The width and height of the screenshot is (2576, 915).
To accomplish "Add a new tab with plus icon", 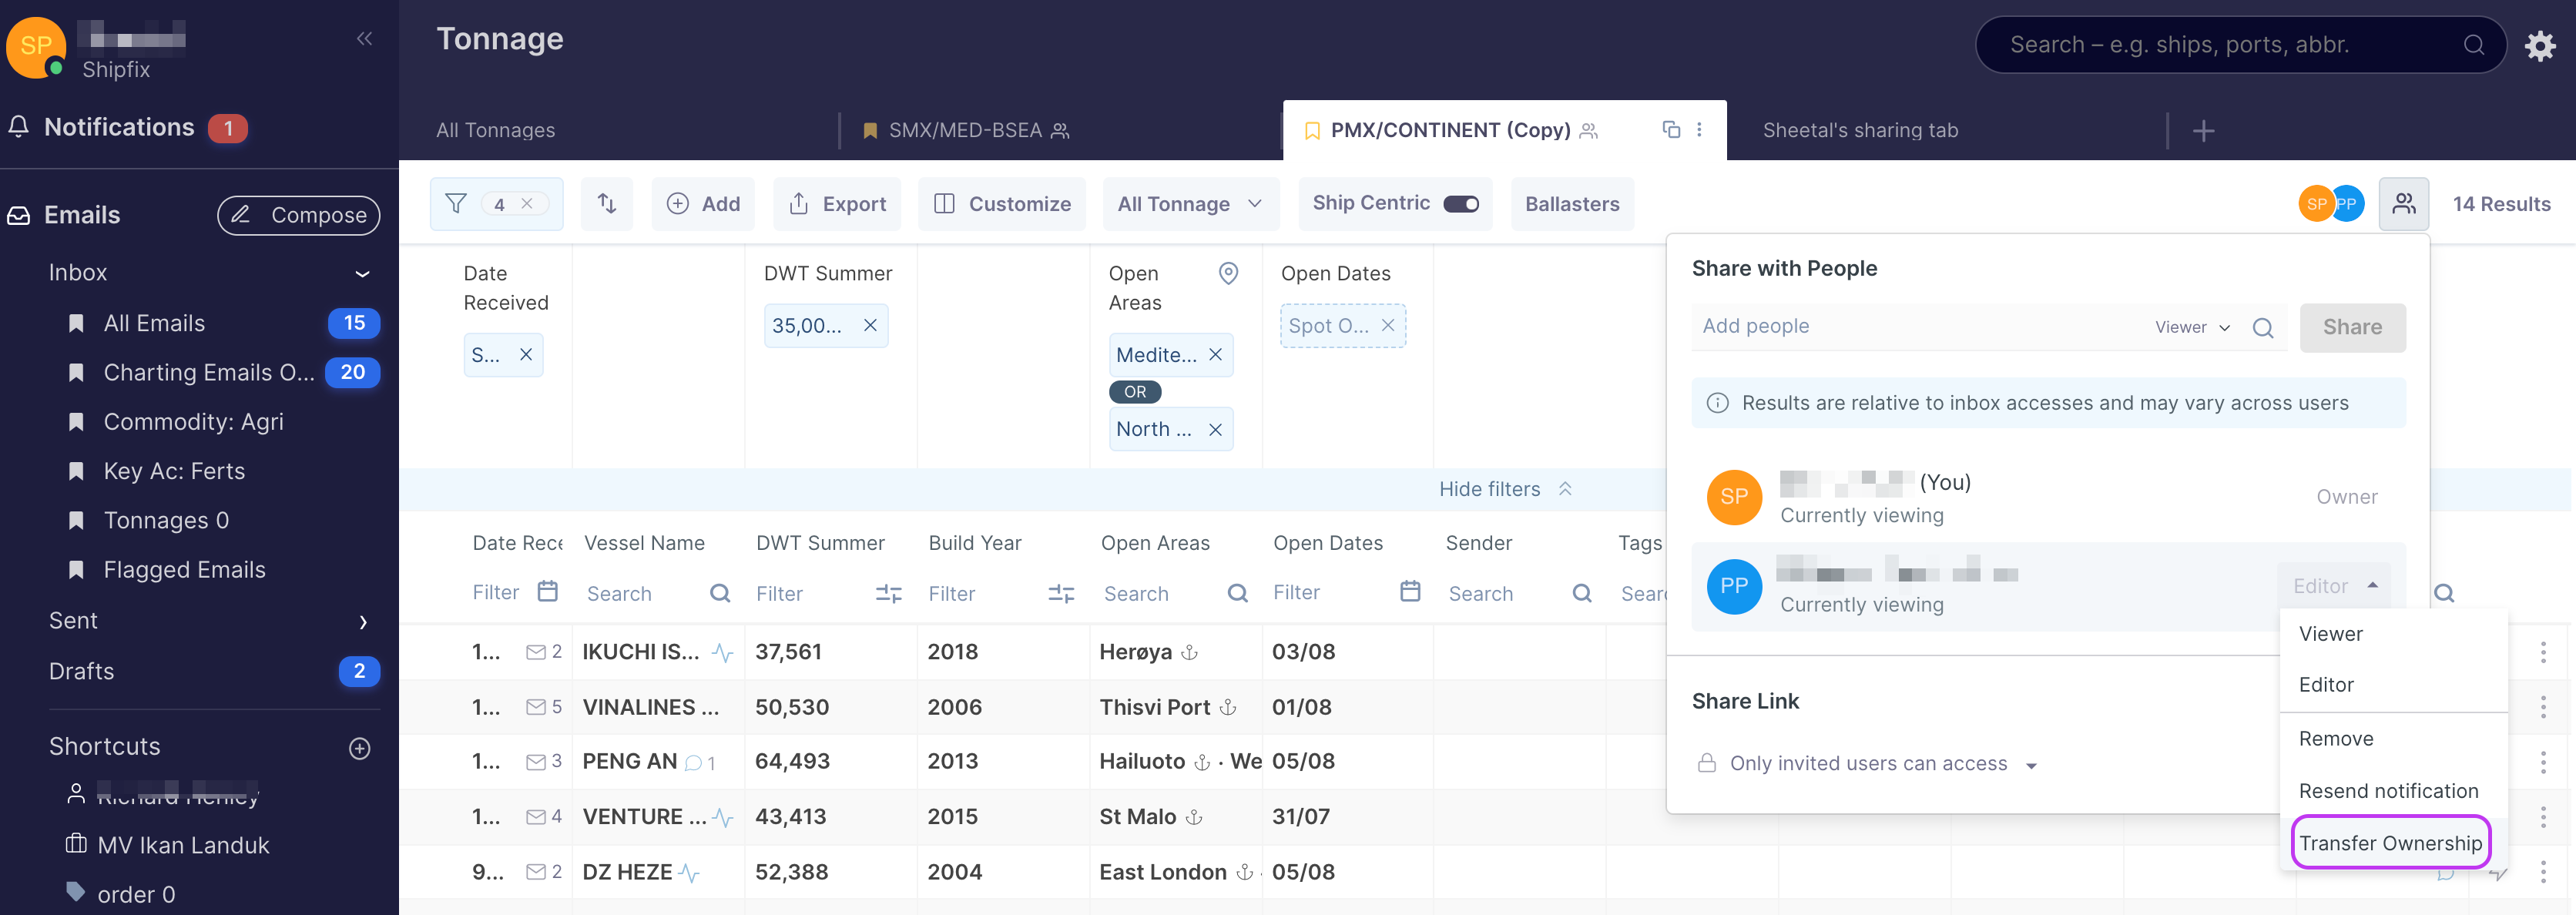I will (x=2203, y=130).
